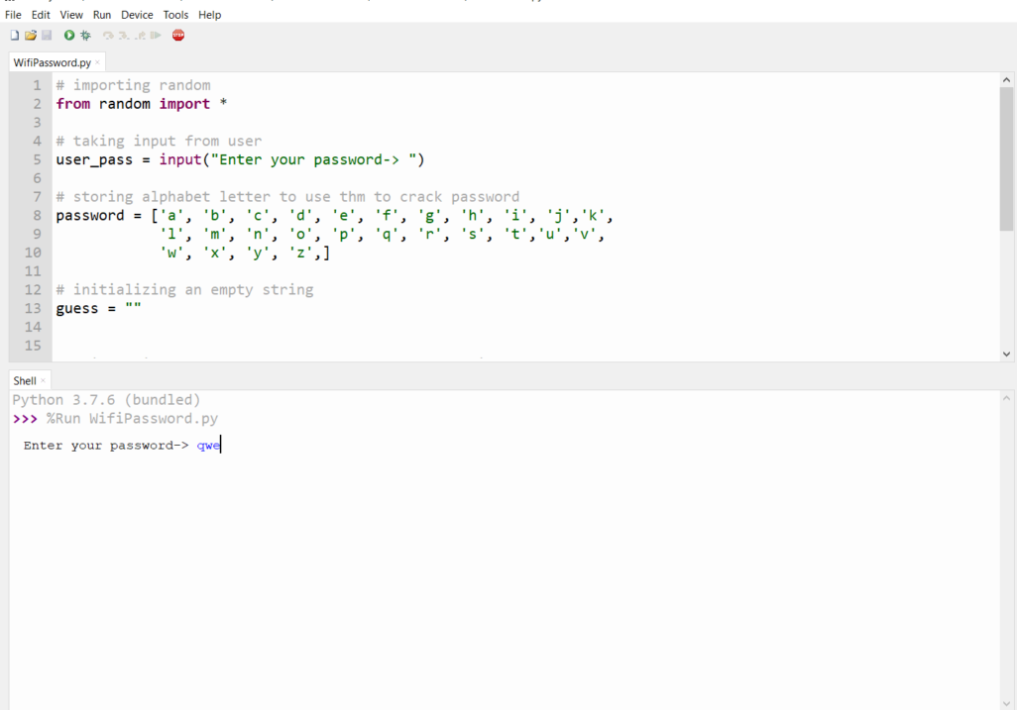
Task: Stop the program with red STOP icon
Action: click(x=178, y=36)
